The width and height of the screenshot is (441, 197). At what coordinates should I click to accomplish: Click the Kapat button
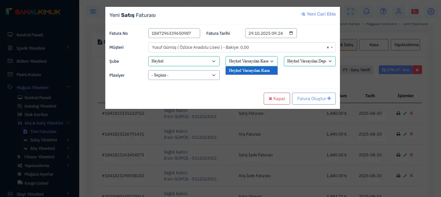[277, 98]
